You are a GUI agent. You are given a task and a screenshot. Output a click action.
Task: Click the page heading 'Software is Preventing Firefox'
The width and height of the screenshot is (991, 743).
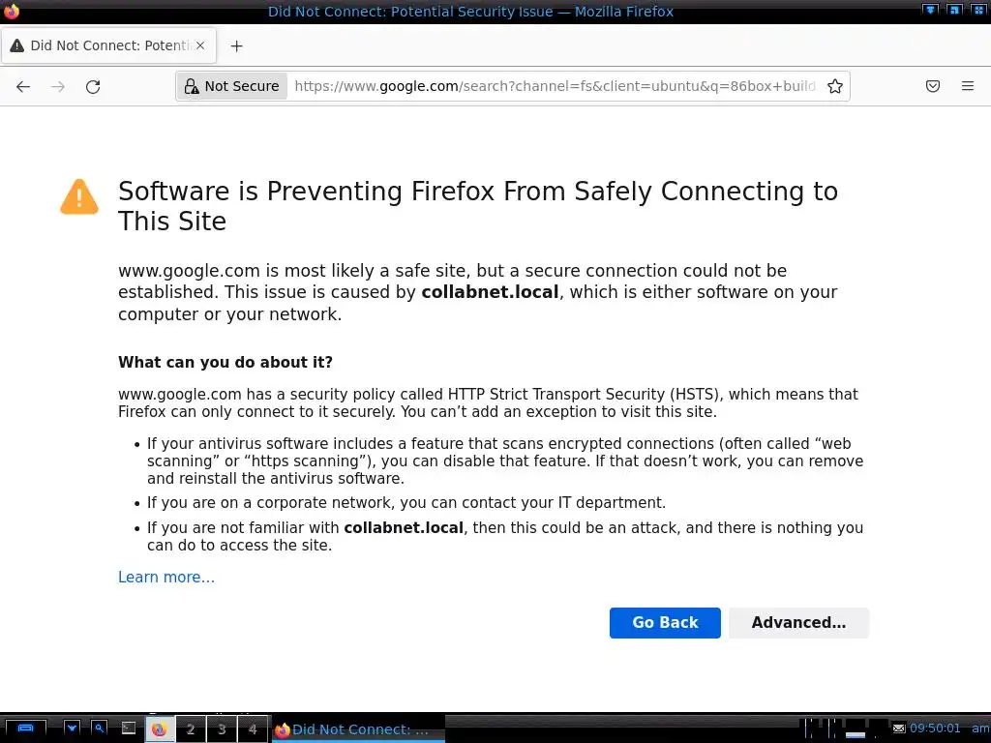click(478, 206)
